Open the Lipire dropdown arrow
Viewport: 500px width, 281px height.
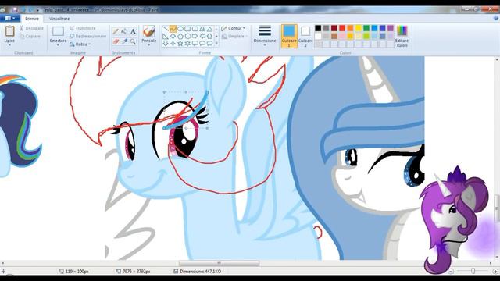(x=9, y=45)
